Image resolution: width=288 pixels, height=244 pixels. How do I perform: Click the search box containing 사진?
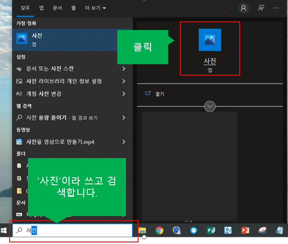[72, 230]
